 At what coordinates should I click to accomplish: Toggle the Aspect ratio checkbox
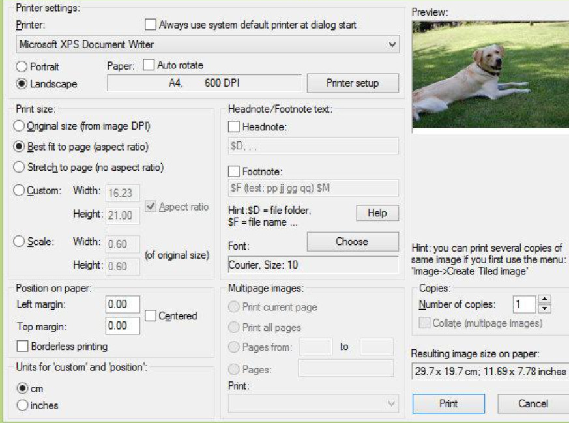150,207
